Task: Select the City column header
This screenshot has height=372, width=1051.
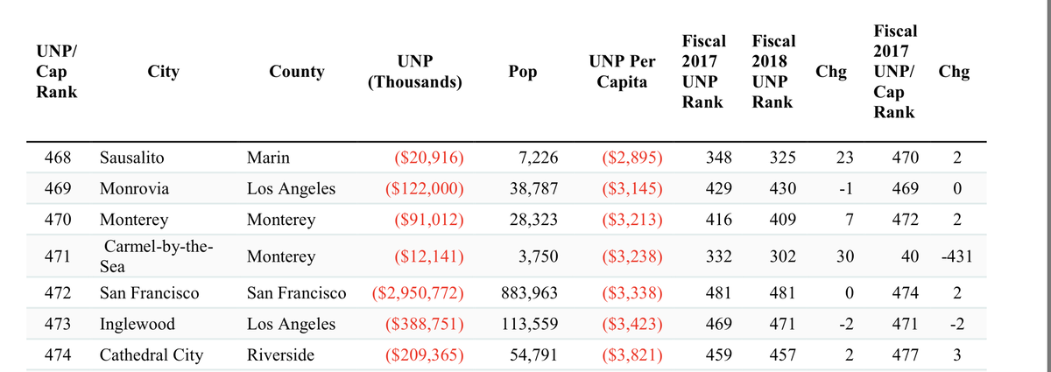Action: [164, 72]
